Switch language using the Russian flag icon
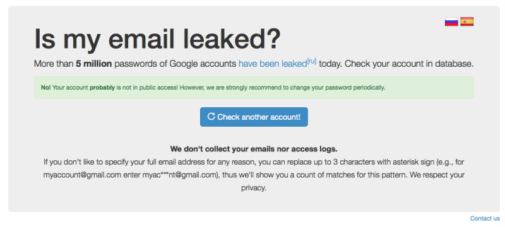The width and height of the screenshot is (505, 227). tap(451, 21)
